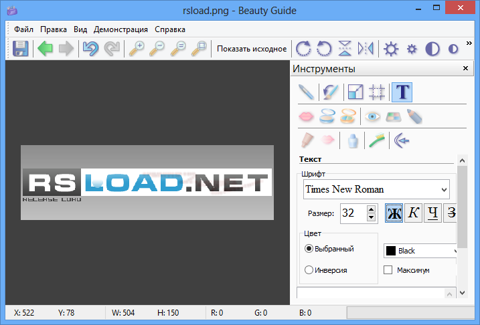Open the Правка menu

pos(54,29)
